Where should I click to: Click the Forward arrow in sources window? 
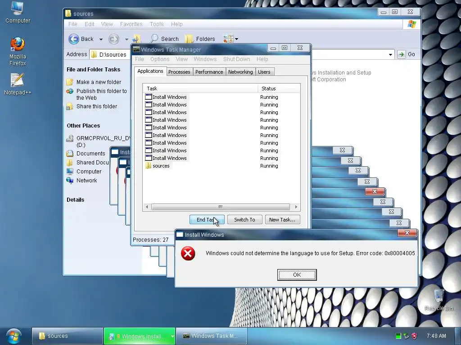pyautogui.click(x=114, y=39)
